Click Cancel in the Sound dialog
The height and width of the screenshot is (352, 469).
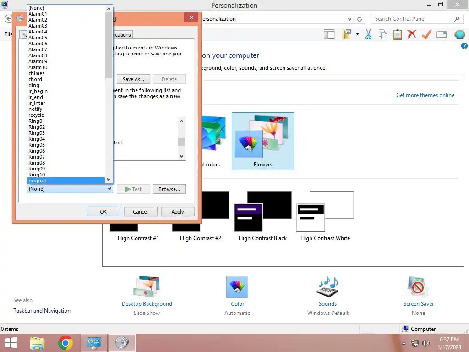click(x=140, y=212)
